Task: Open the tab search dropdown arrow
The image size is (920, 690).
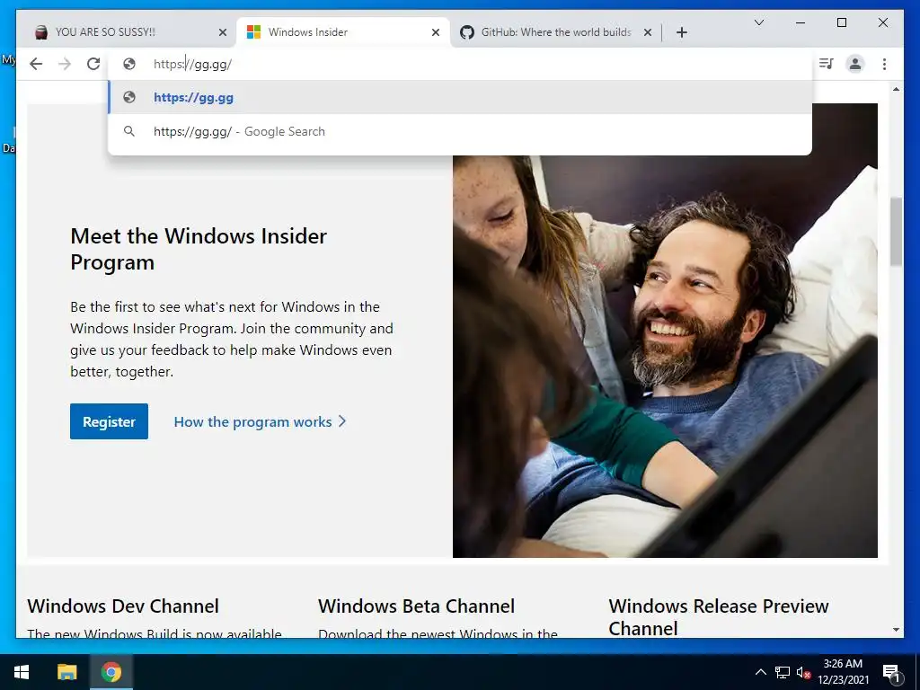Action: coord(758,22)
